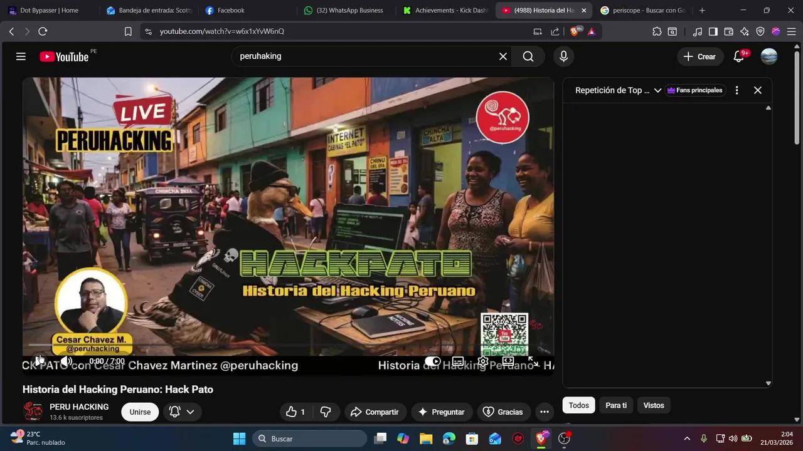This screenshot has width=803, height=451.
Task: Click the video title Historia del Hacking Peruano
Action: (x=118, y=390)
